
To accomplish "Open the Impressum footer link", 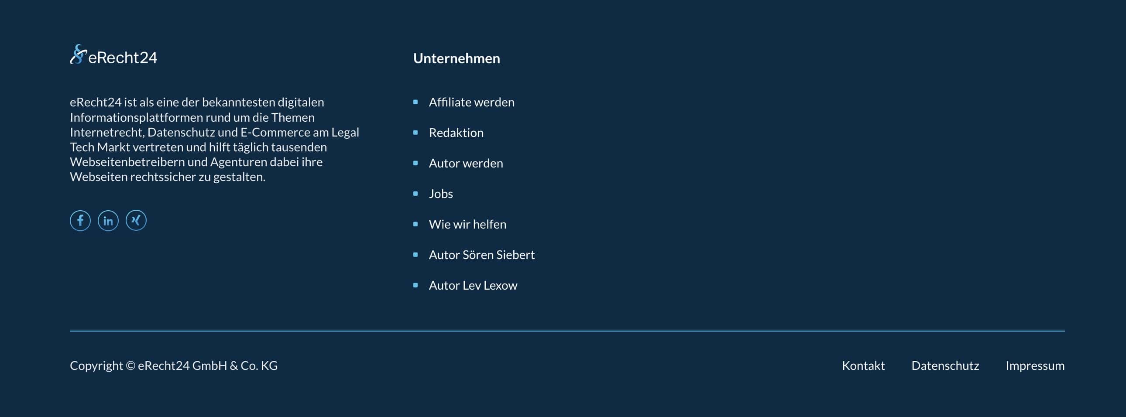I will pyautogui.click(x=1035, y=366).
